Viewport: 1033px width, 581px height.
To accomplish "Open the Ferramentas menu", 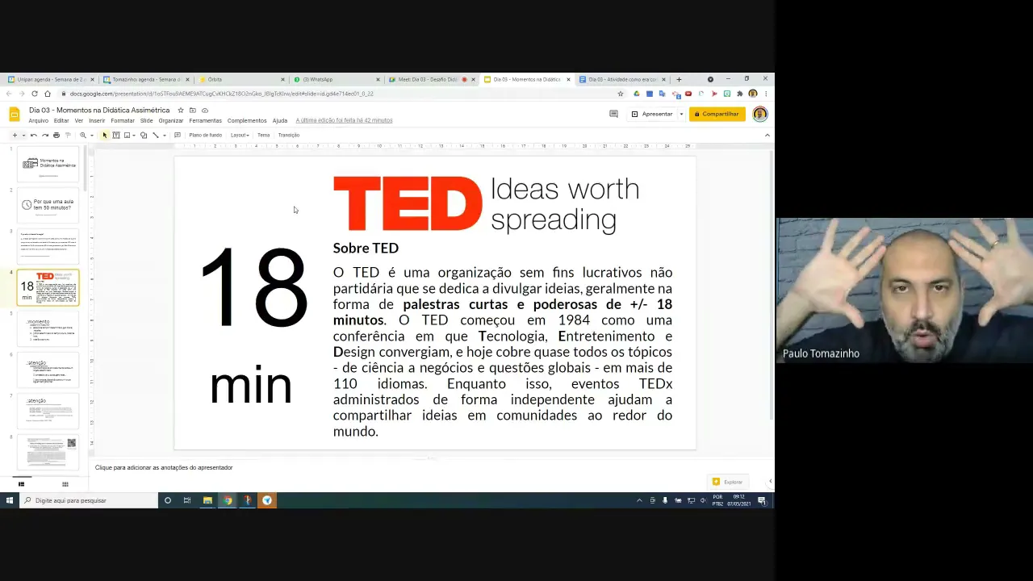I will pyautogui.click(x=205, y=120).
